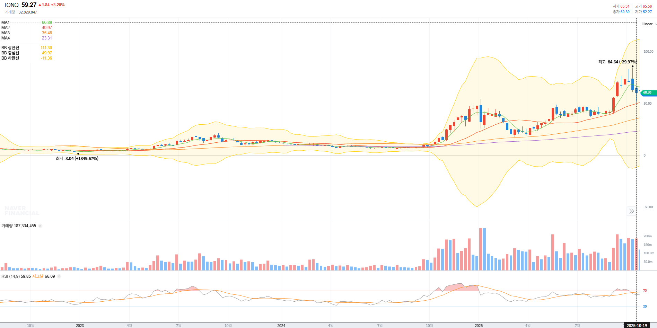
Task: Select the MA2 legend value 49.97
Action: (47, 28)
